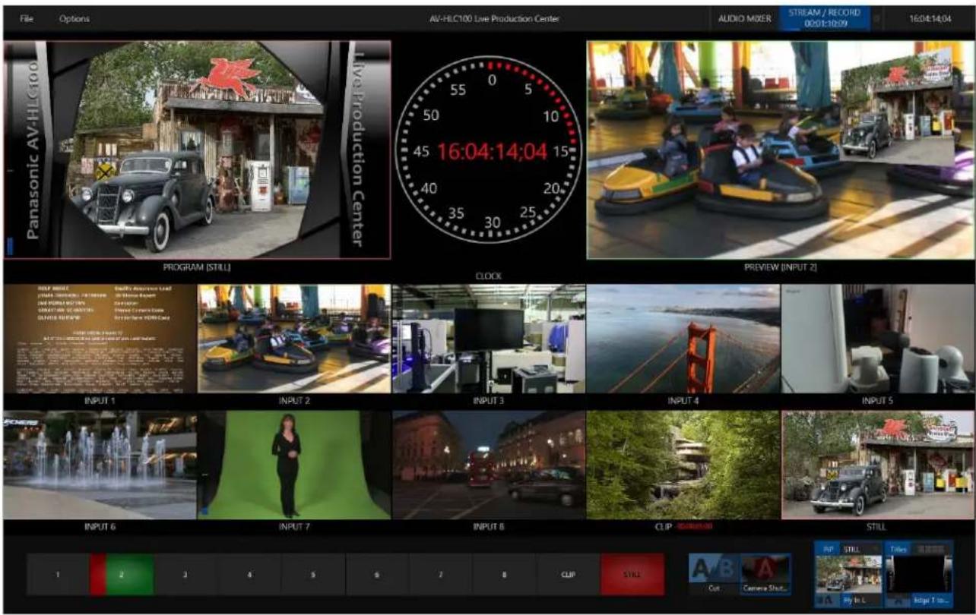Open the PiP Fly In L effect selector

pos(861,601)
